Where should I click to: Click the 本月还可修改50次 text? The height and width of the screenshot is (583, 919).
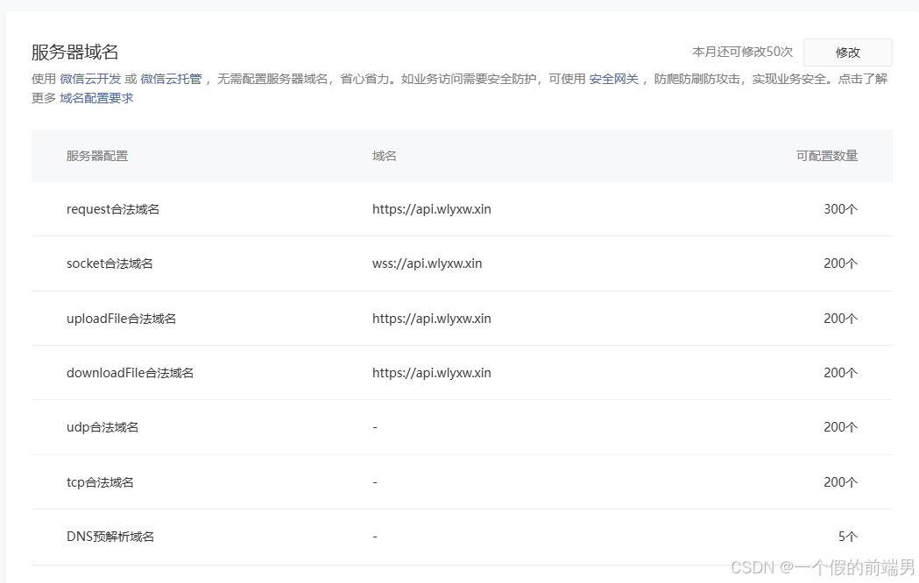(x=742, y=53)
